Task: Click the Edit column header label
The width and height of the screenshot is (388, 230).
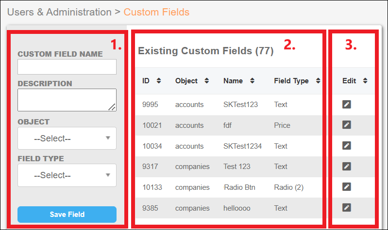Action: [x=349, y=81]
